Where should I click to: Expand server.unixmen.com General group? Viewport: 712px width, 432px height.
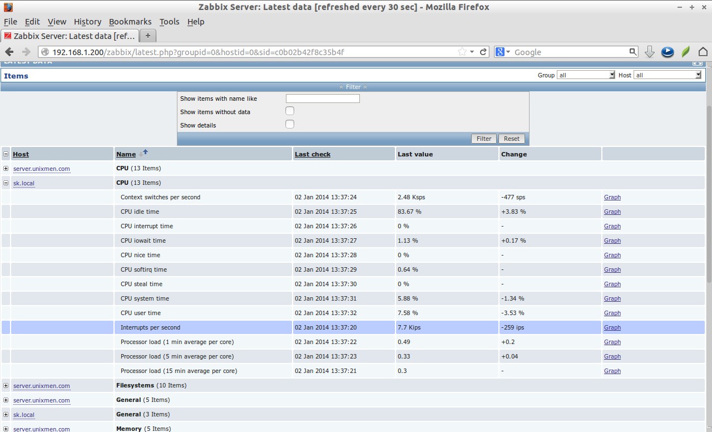pos(6,400)
